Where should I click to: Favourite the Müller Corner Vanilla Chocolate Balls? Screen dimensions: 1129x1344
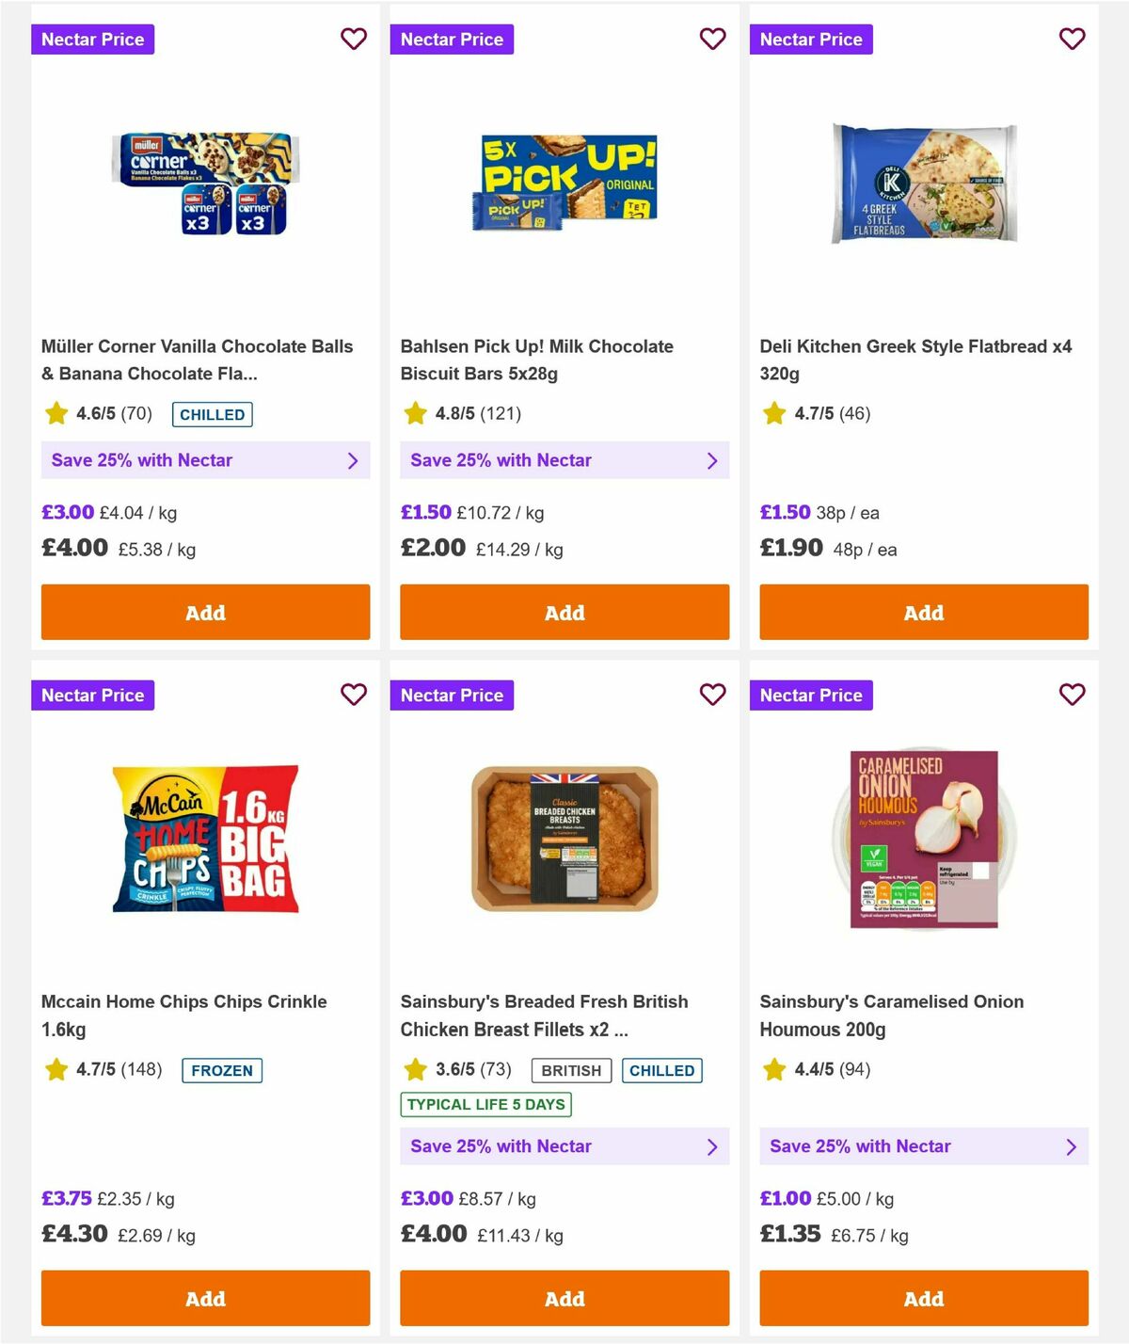pyautogui.click(x=354, y=39)
